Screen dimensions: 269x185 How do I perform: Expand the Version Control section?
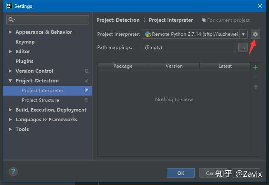pyautogui.click(x=10, y=71)
